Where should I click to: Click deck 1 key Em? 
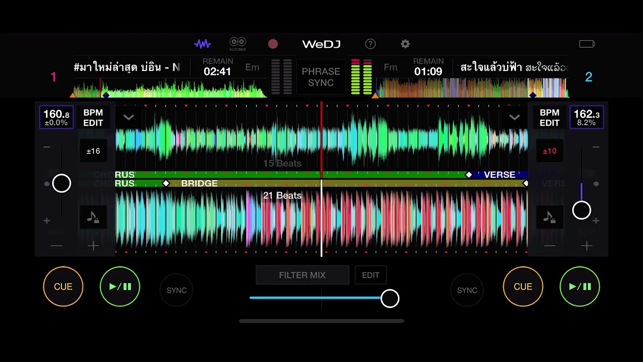252,67
